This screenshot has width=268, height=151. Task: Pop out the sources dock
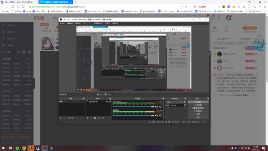pos(110,99)
